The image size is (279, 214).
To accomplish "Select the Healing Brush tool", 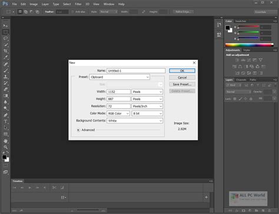I will (x=5, y=64).
